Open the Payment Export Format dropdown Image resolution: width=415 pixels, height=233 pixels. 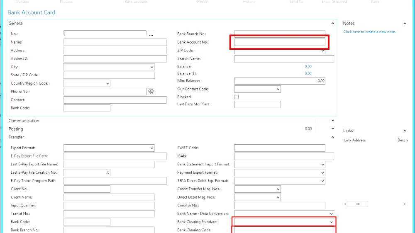coord(322,172)
